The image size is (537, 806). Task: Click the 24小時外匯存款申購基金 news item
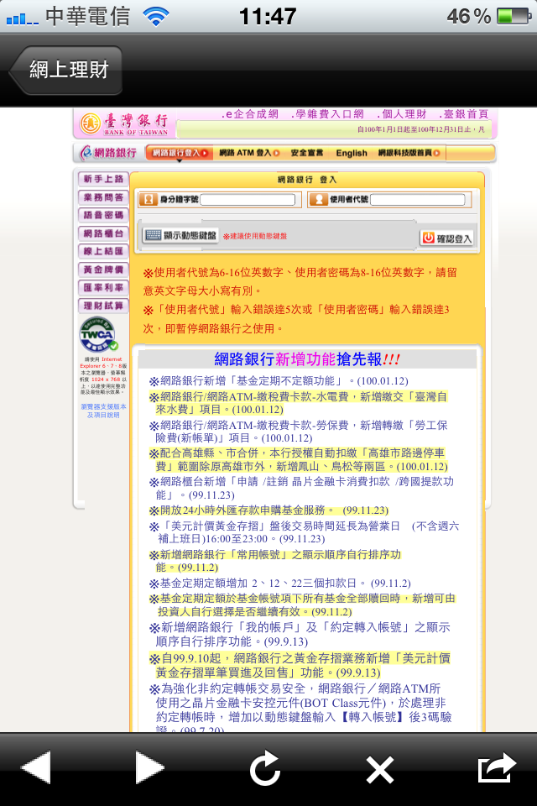pos(268,510)
